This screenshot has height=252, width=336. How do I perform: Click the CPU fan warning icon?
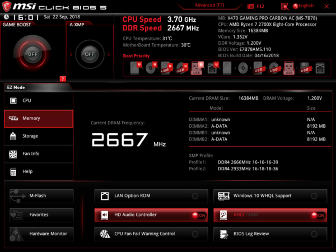105,234
